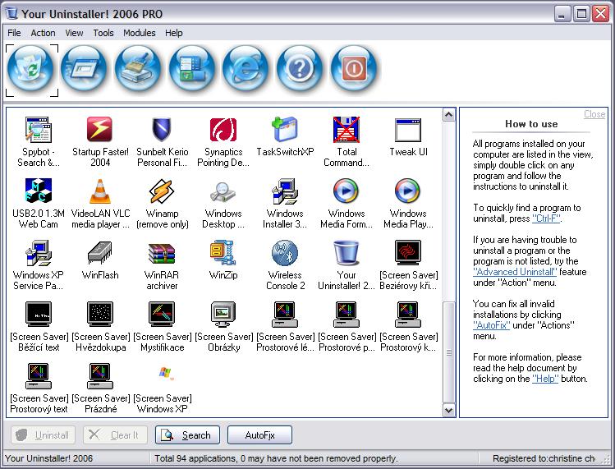Click the Uninstall button
This screenshot has width=615, height=469.
tap(44, 435)
